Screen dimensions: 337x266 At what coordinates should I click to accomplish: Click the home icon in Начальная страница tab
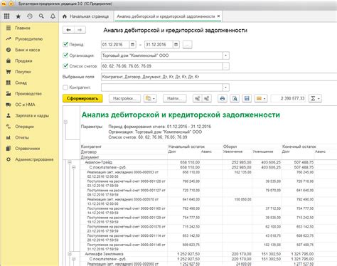[x=65, y=16]
